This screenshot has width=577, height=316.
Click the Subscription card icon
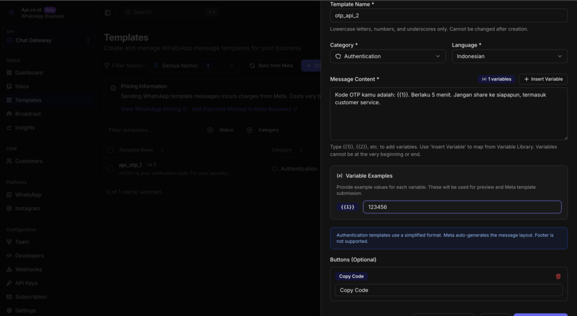9,297
